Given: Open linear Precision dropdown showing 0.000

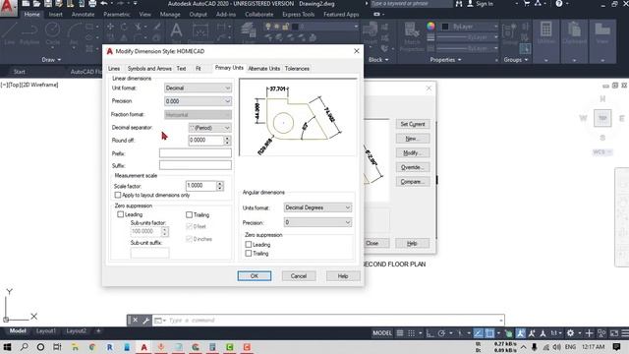Looking at the screenshot, I should (198, 101).
